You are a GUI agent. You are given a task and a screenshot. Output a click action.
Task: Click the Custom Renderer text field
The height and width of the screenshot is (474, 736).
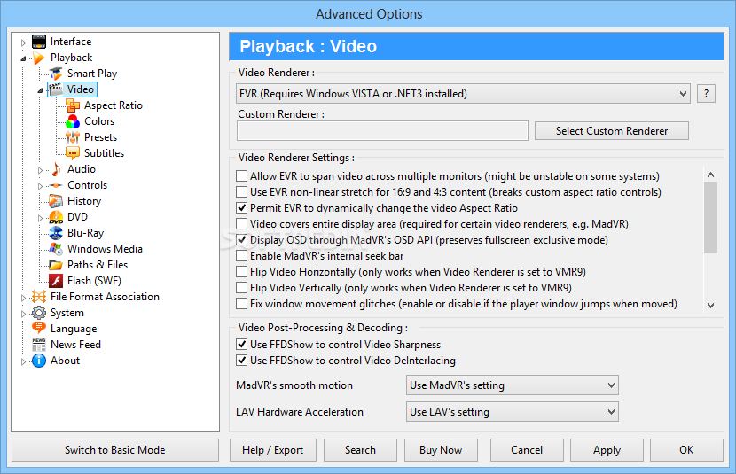tap(382, 131)
